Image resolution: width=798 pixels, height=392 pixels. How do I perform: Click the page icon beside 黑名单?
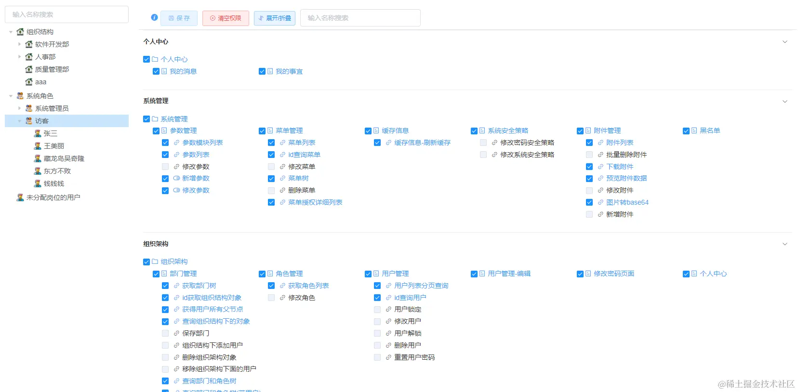click(x=694, y=131)
